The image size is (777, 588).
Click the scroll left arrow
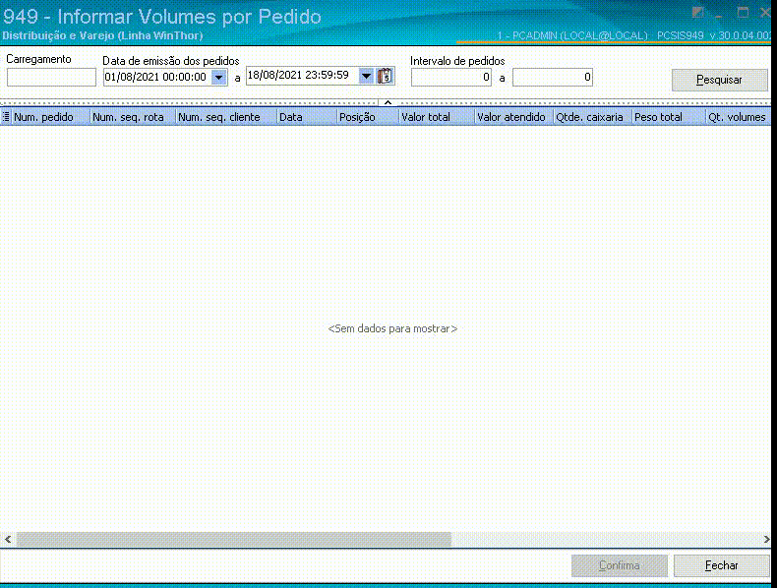tap(8, 539)
